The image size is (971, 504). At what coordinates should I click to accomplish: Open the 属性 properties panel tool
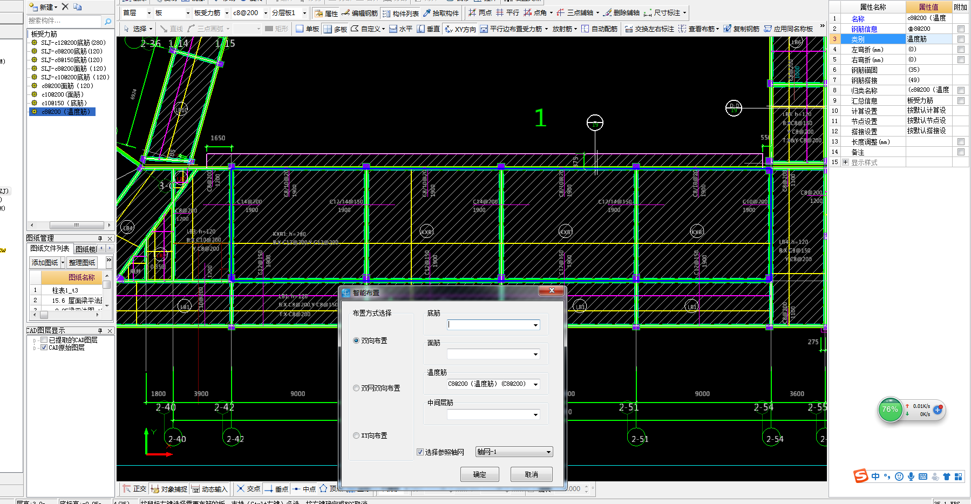[x=326, y=13]
